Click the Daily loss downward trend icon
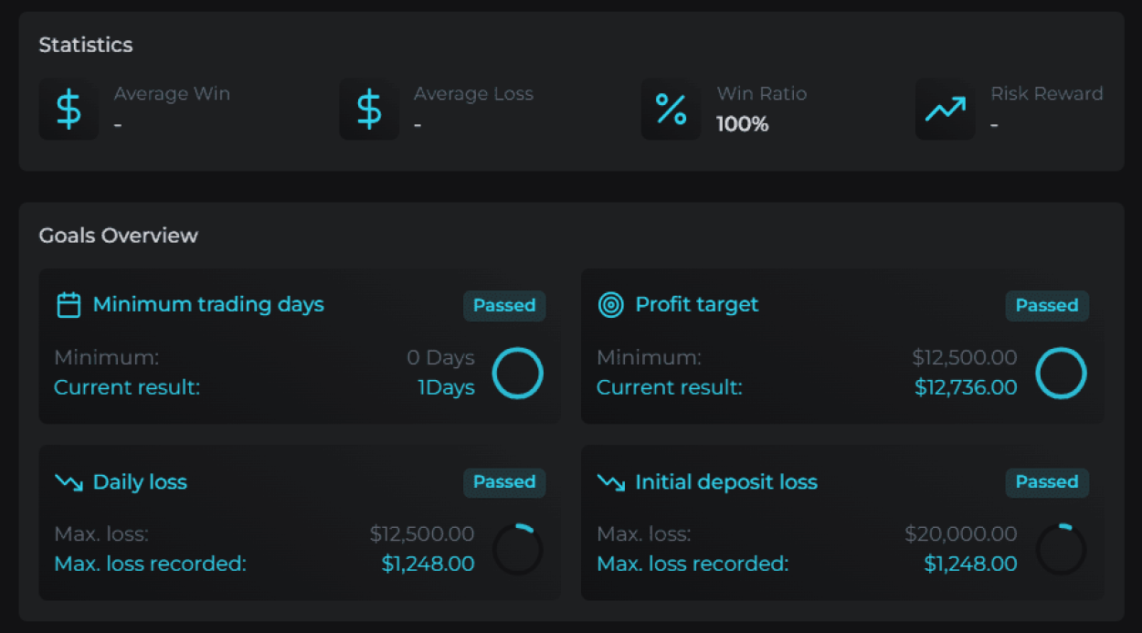The image size is (1142, 633). point(69,482)
